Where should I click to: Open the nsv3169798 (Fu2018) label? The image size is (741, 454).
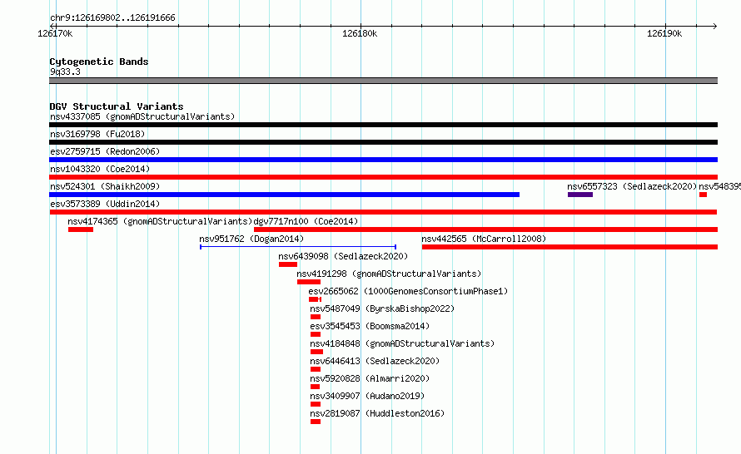click(x=97, y=134)
